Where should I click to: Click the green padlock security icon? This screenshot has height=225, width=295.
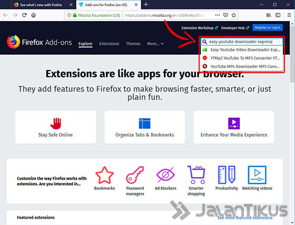pyautogui.click(x=75, y=15)
